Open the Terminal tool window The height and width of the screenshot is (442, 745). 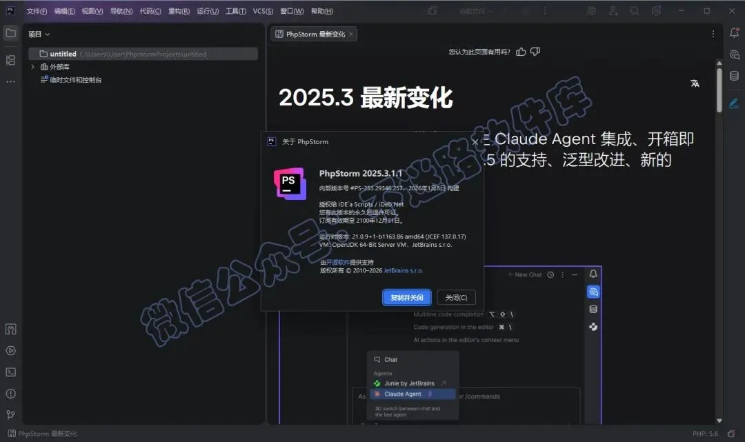tap(10, 372)
